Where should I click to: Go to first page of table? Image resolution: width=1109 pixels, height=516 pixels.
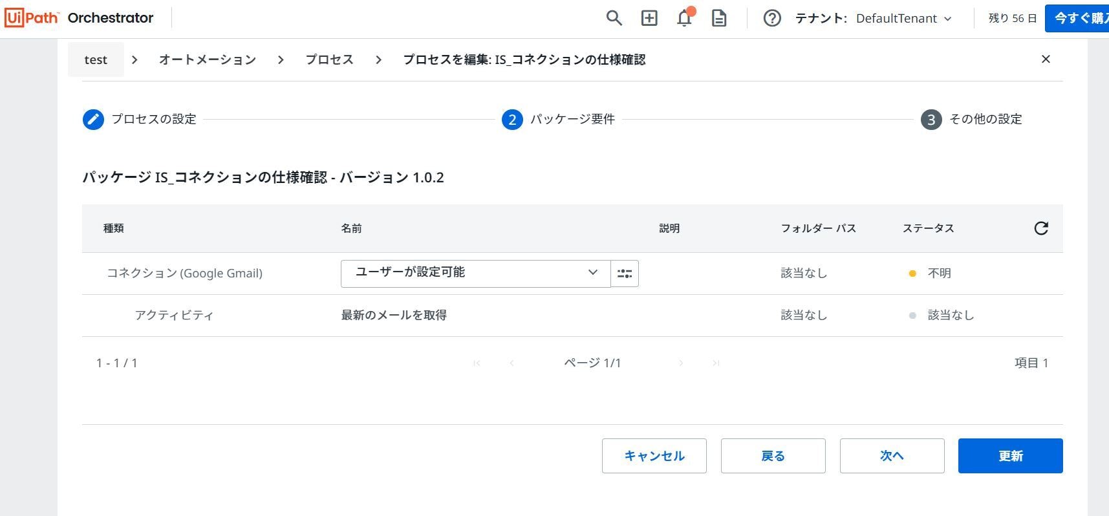[477, 363]
